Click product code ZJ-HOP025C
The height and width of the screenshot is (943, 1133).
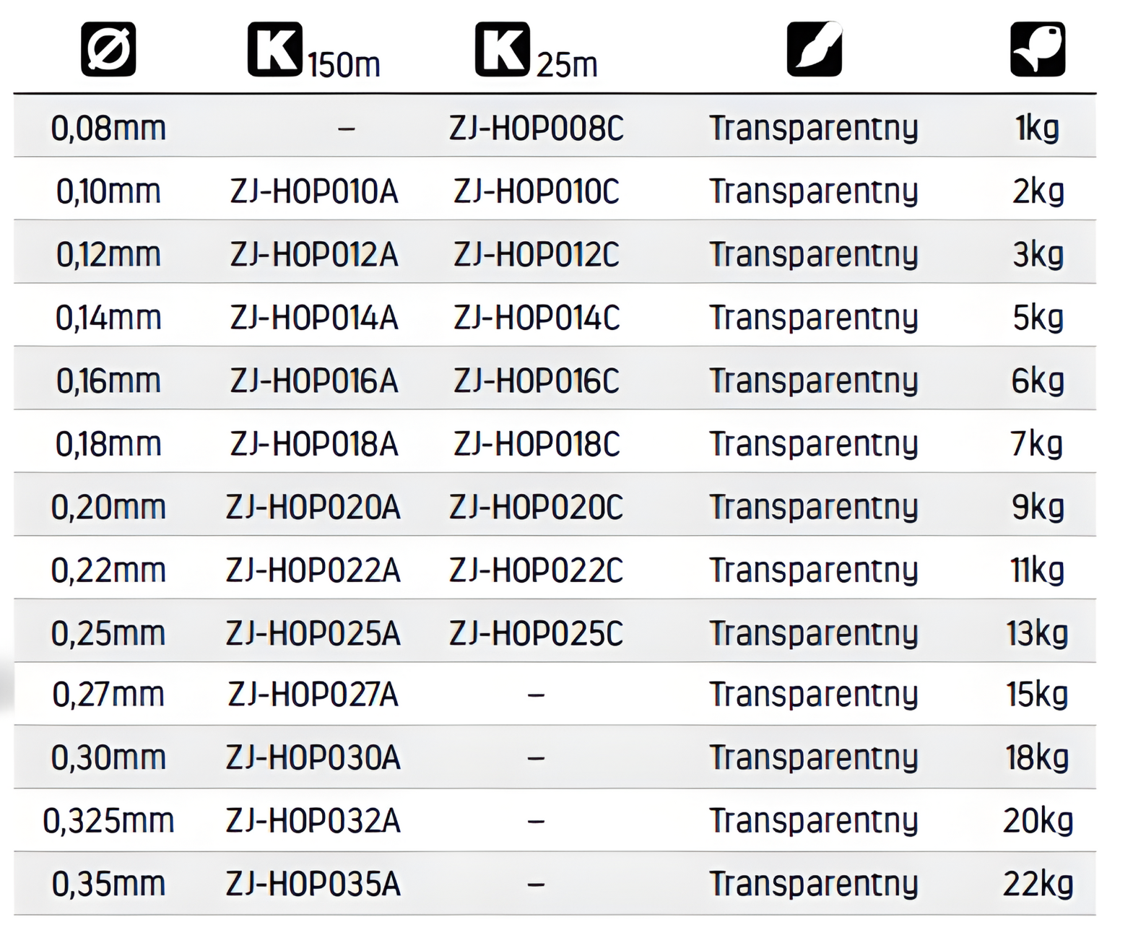pyautogui.click(x=536, y=634)
